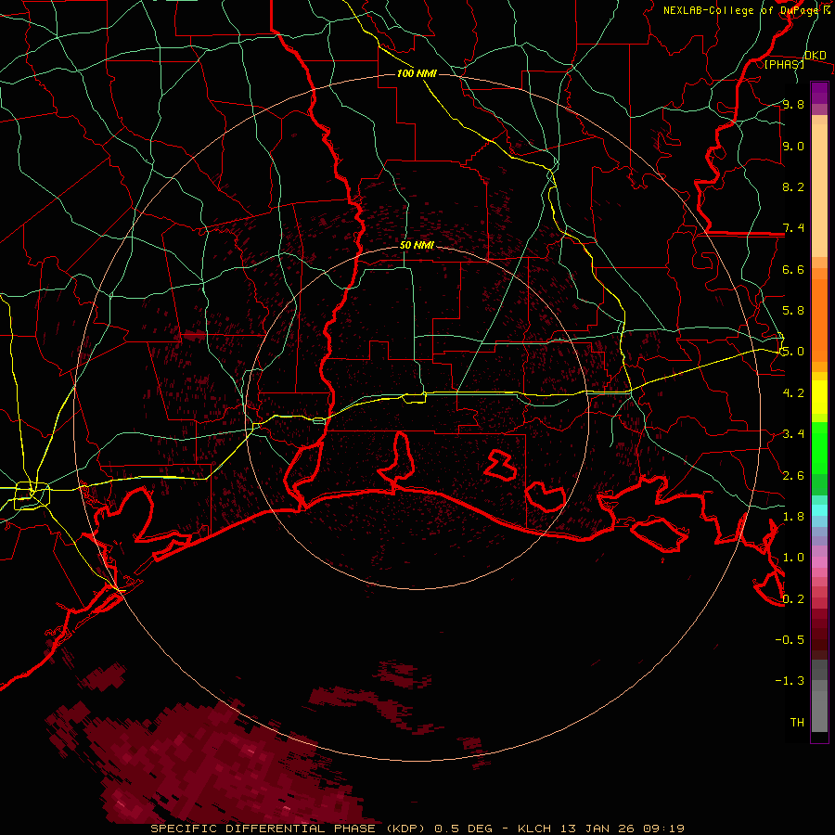Screen dimensions: 835x835
Task: Click the 2.6 value on color scale
Action: pos(793,475)
